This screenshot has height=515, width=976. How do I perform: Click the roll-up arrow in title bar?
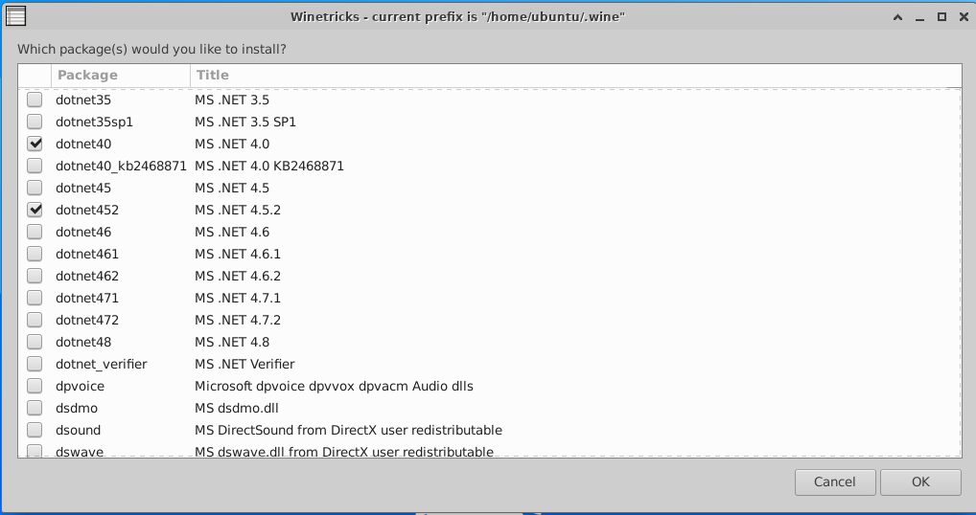(897, 17)
